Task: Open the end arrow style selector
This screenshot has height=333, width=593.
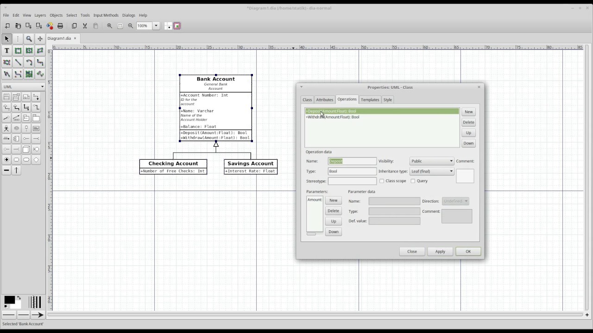Action: click(38, 314)
